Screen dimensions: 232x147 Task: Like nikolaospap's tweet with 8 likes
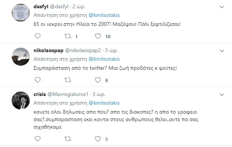(x=98, y=80)
